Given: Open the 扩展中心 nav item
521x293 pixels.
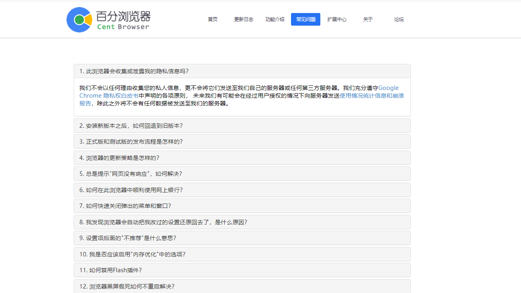Looking at the screenshot, I should (337, 20).
